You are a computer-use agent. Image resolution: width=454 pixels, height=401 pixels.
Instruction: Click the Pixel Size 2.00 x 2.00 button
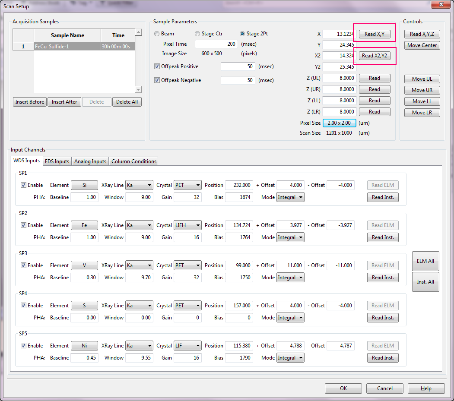pos(340,123)
